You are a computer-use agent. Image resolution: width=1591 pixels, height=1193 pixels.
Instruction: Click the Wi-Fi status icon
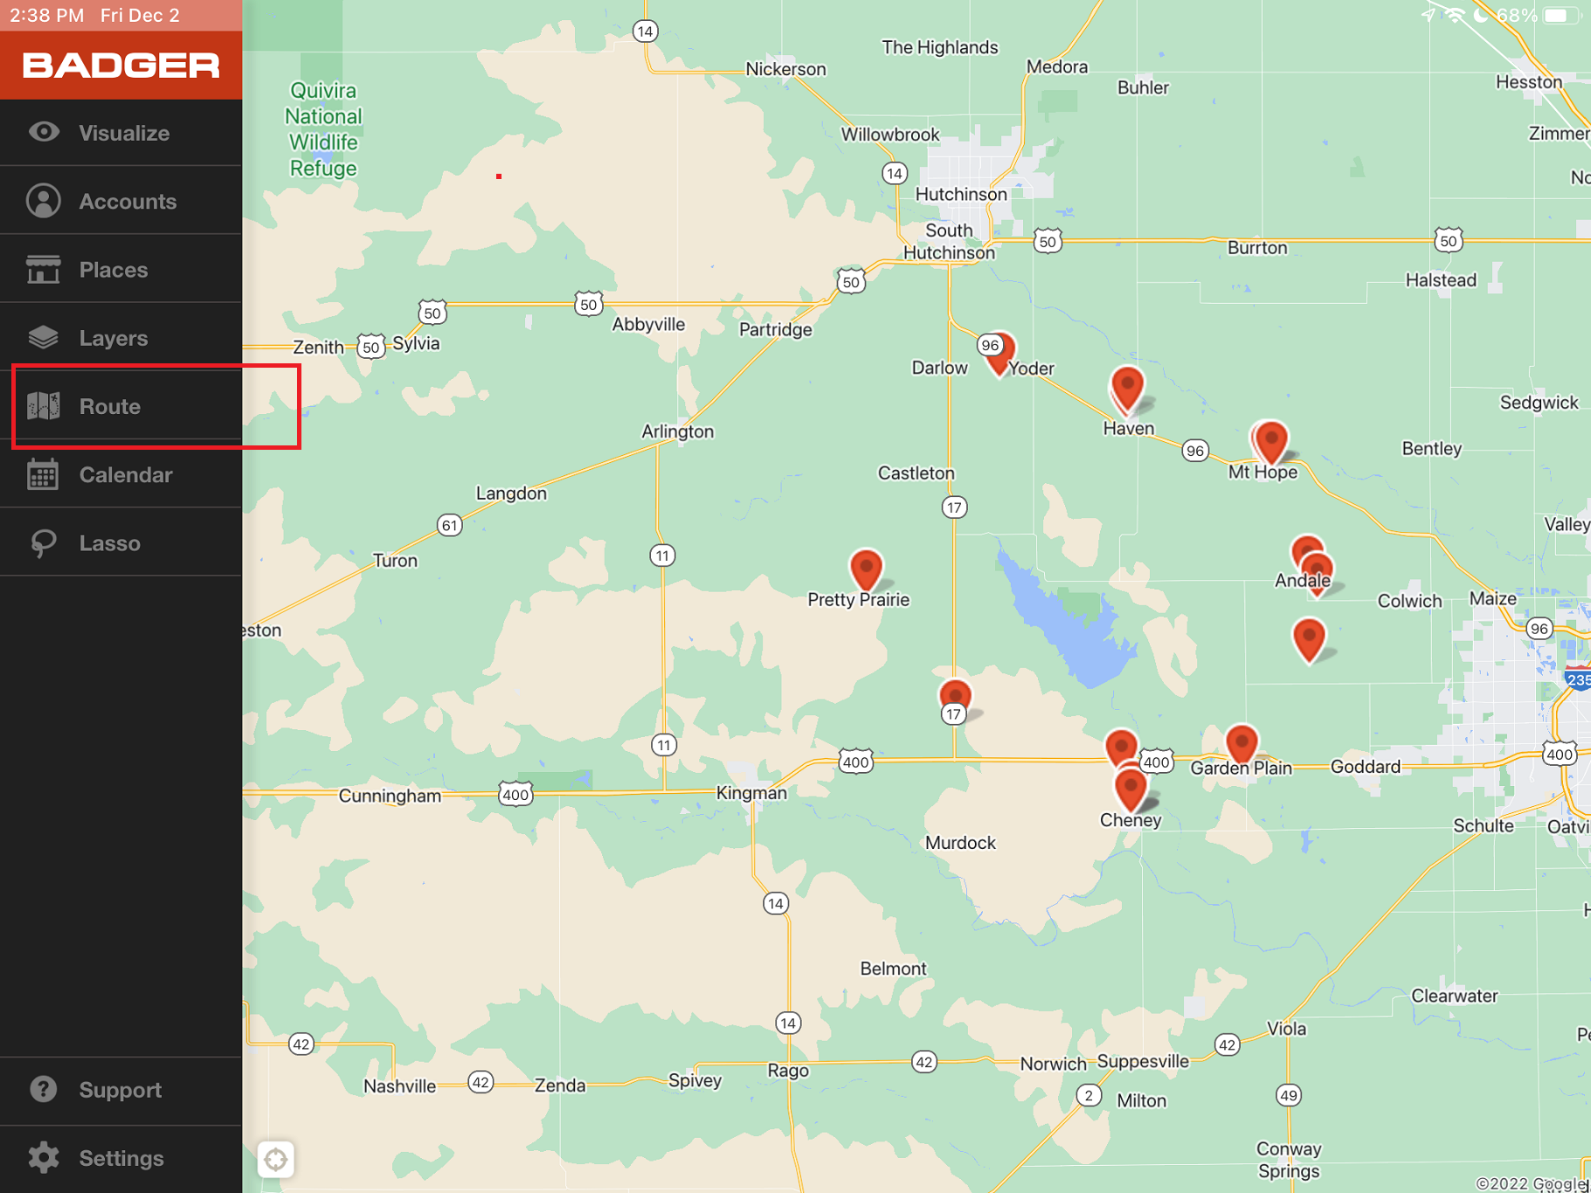point(1454,14)
